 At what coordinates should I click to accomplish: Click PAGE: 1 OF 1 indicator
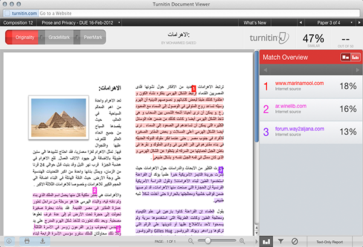(165, 242)
